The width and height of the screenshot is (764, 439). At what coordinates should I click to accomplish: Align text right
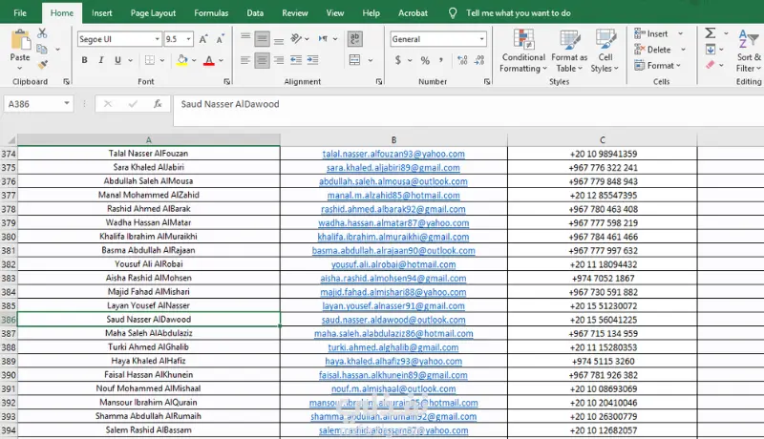[279, 60]
